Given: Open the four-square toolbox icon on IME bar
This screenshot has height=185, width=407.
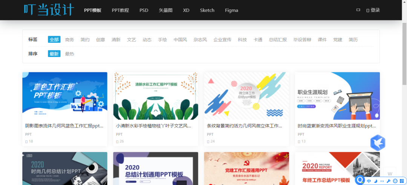Looking at the screenshot, I should pos(402,181).
